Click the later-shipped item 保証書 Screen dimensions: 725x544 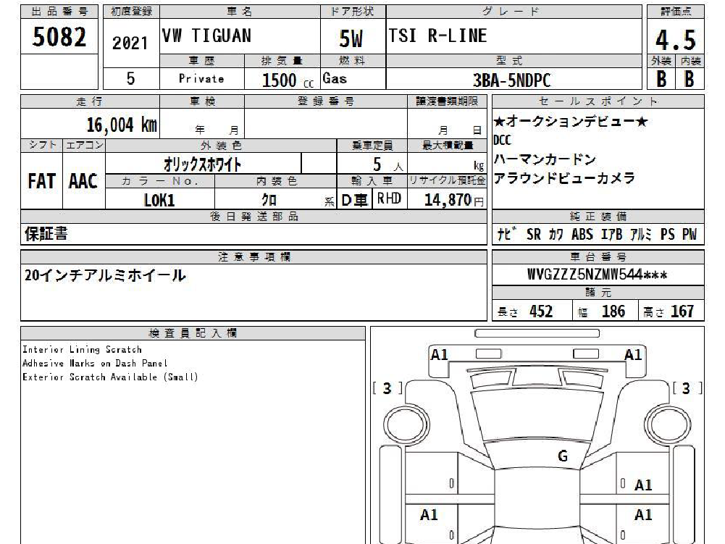tap(46, 233)
